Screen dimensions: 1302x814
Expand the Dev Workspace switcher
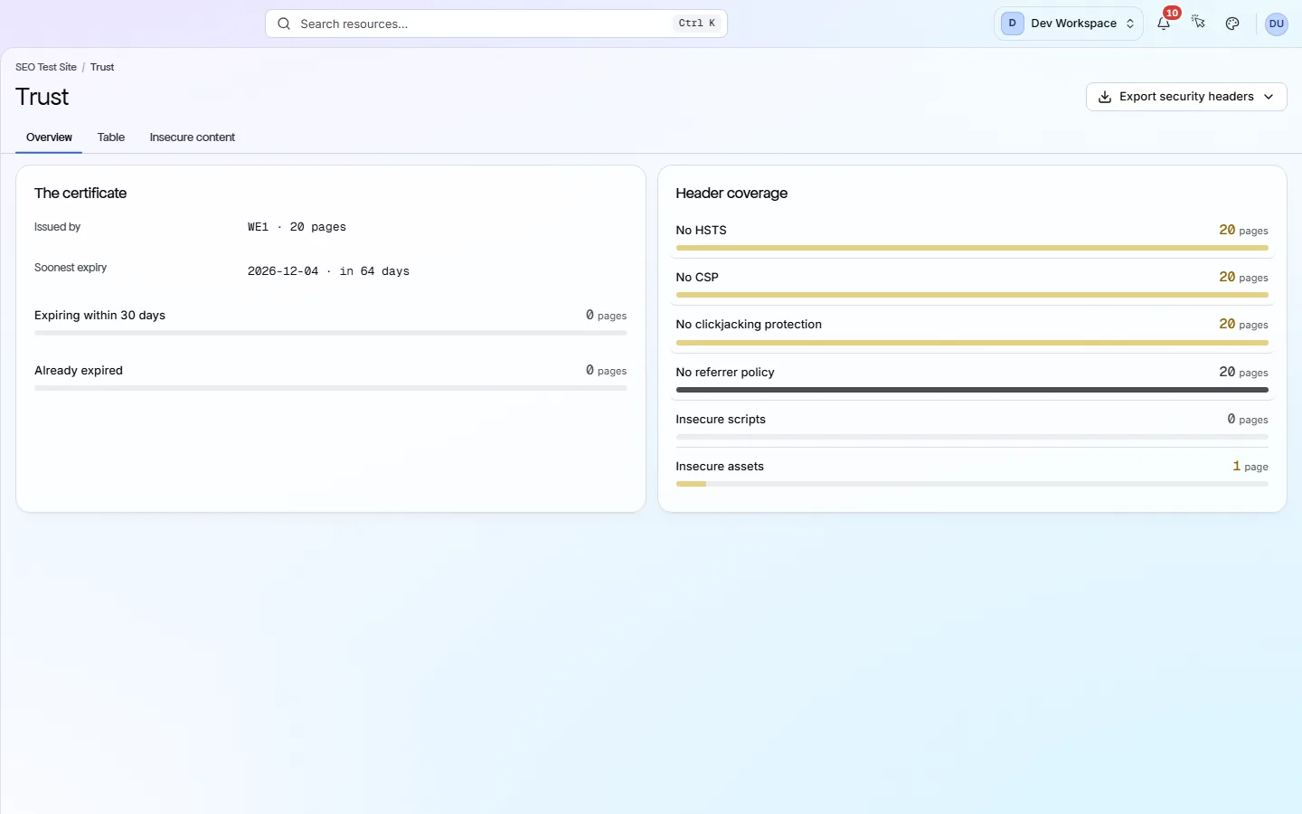pos(1068,24)
